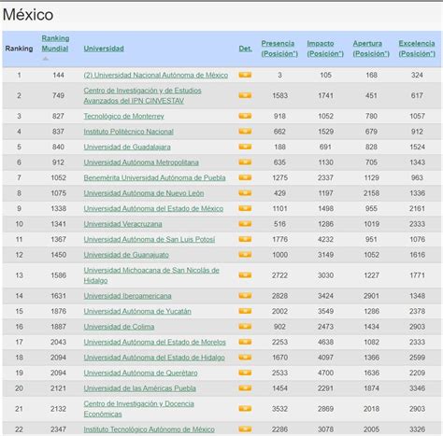Open details icon for CINVESTAV row
Viewport: 443px width, 436px height.
245,95
